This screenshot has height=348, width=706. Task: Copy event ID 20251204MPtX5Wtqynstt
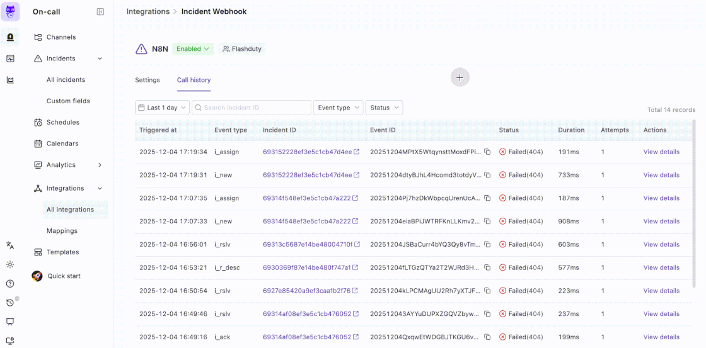487,152
